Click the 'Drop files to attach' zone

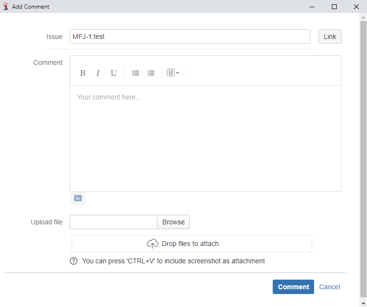(191, 244)
